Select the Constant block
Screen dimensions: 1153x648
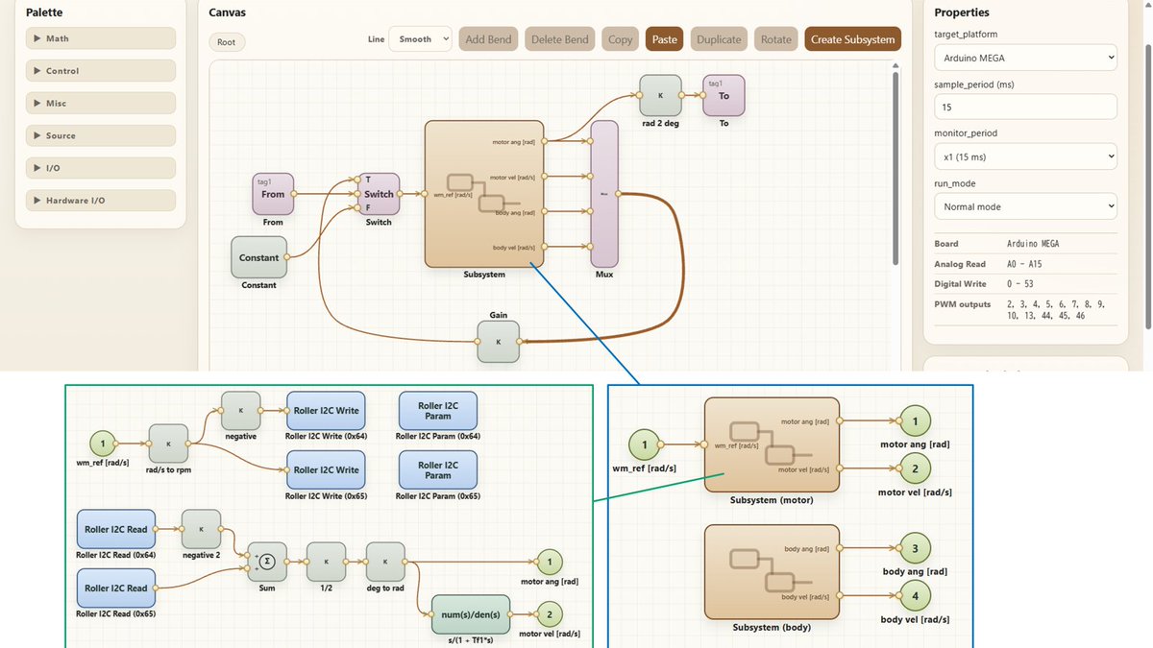[258, 257]
